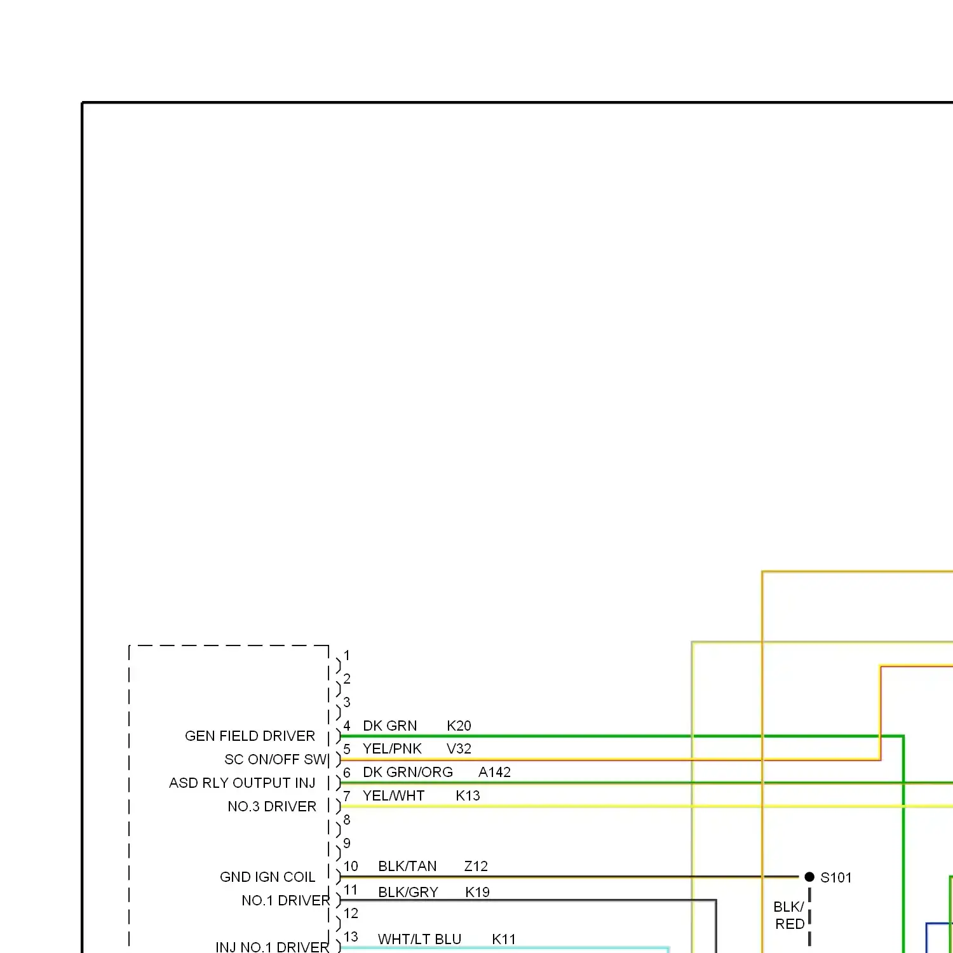Click connector pin number 3
Screen dimensions: 953x953
pos(347,702)
